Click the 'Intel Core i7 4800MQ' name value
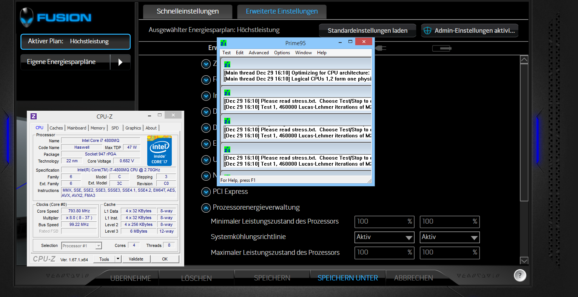Screen dimensions: 578x297 coord(100,140)
